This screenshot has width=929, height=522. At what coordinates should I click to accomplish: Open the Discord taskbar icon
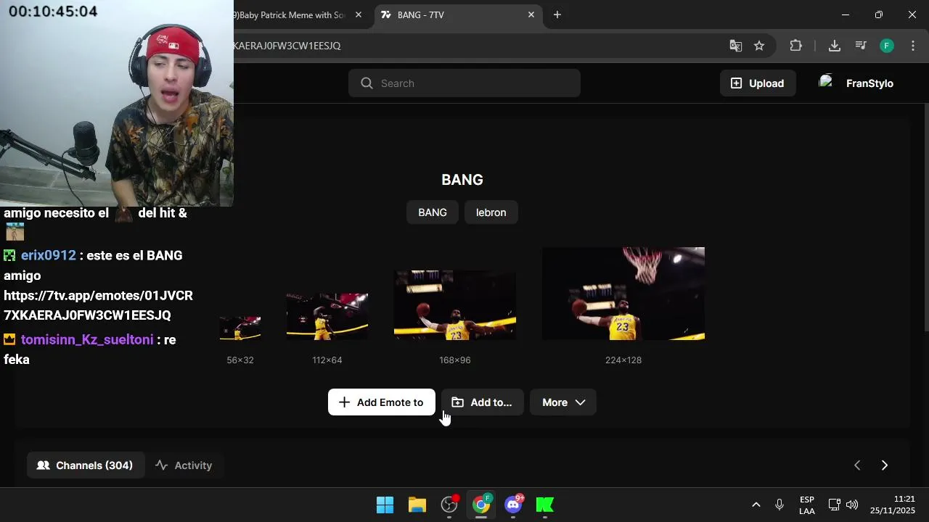513,505
